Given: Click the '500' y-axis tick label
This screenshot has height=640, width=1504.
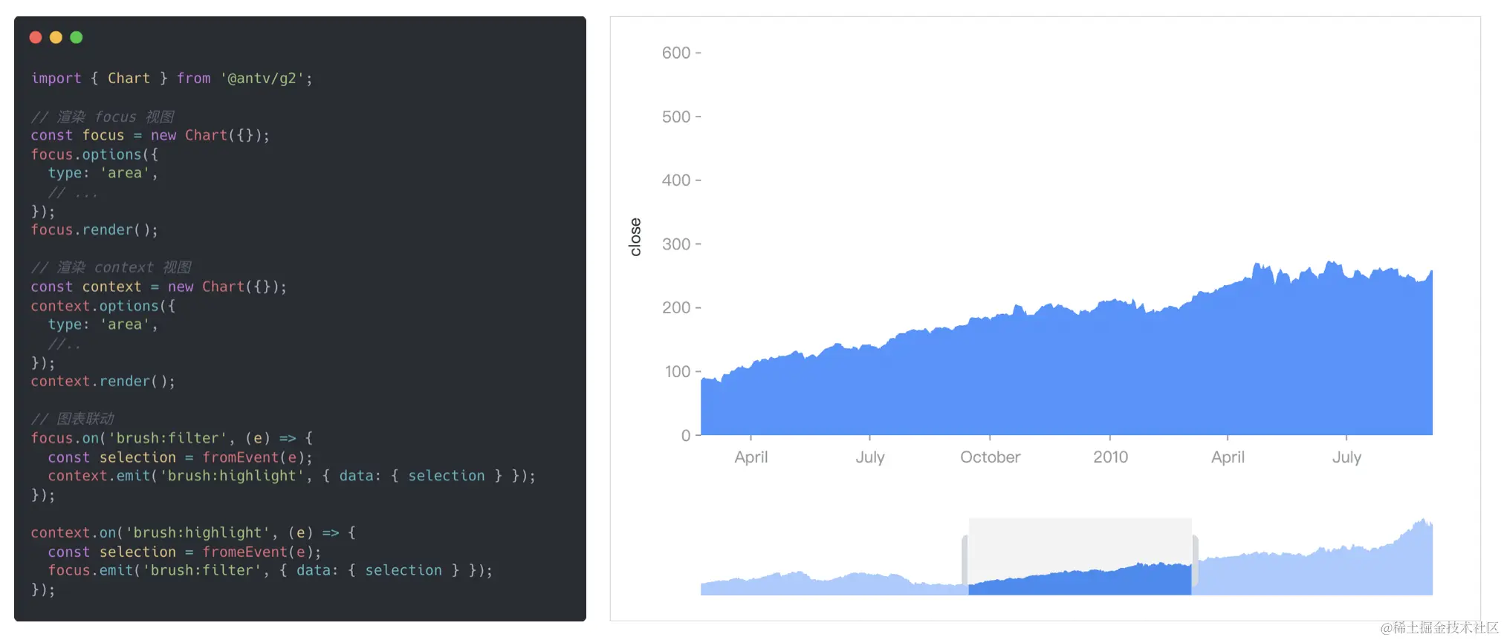Looking at the screenshot, I should click(x=676, y=117).
